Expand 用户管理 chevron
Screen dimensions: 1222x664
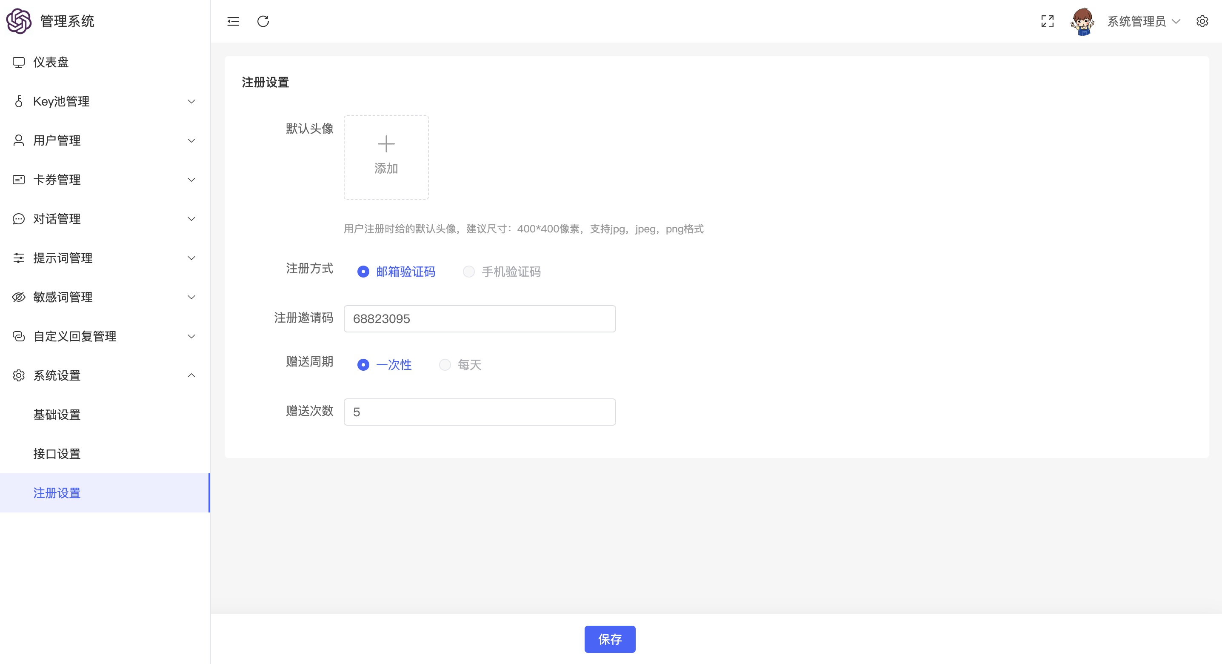coord(191,140)
